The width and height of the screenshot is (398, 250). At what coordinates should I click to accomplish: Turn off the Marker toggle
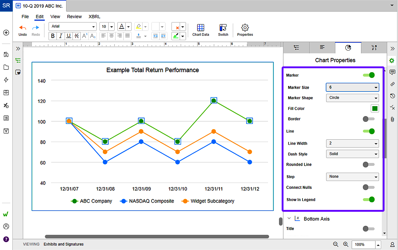369,75
